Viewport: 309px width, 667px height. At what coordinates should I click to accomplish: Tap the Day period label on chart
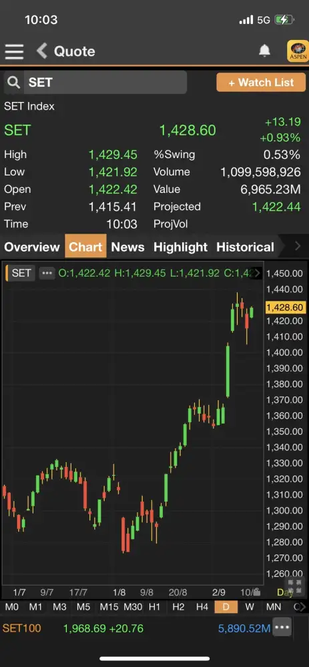pos(285,592)
